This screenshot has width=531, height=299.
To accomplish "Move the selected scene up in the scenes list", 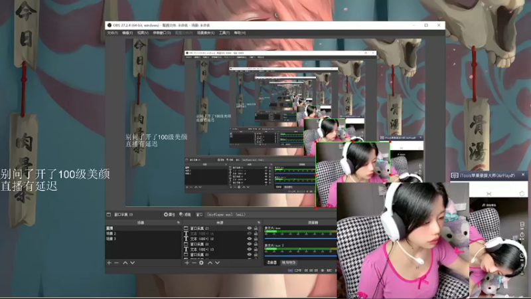I will point(125,262).
